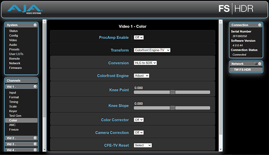This screenshot has height=155, width=269.
Task: Open the CFE-TV Reset Select dropdown
Action: [143, 145]
